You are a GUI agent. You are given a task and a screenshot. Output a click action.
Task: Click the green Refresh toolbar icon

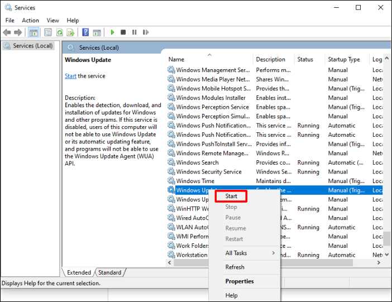tap(59, 33)
